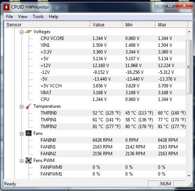
Task: Click the Fans PWM category icon
Action: [x=29, y=160]
